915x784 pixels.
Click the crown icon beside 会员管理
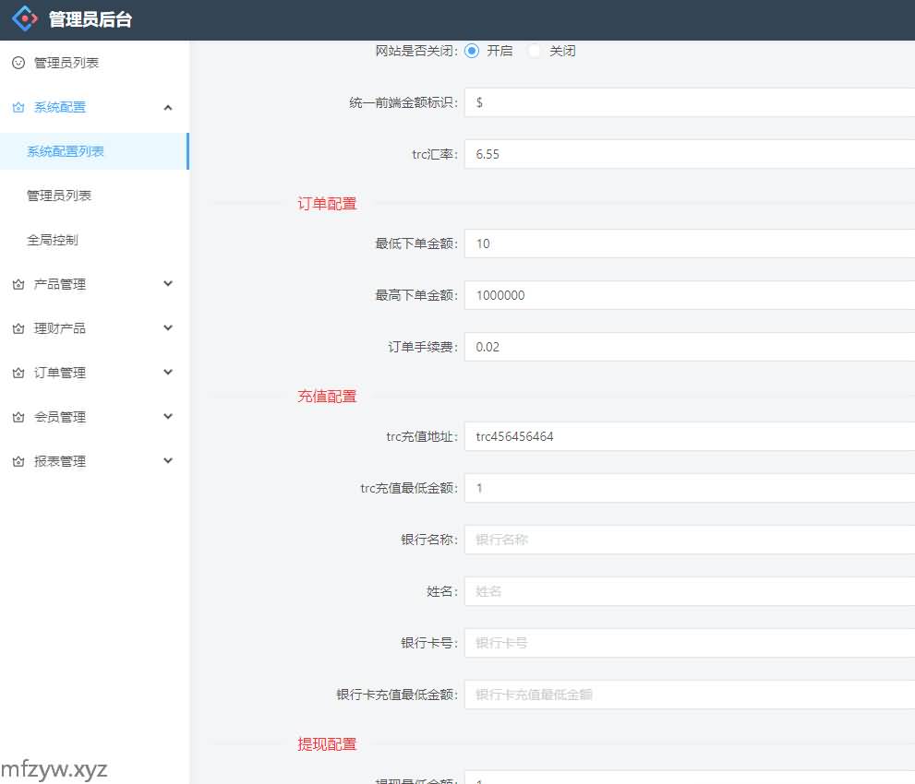coord(18,417)
